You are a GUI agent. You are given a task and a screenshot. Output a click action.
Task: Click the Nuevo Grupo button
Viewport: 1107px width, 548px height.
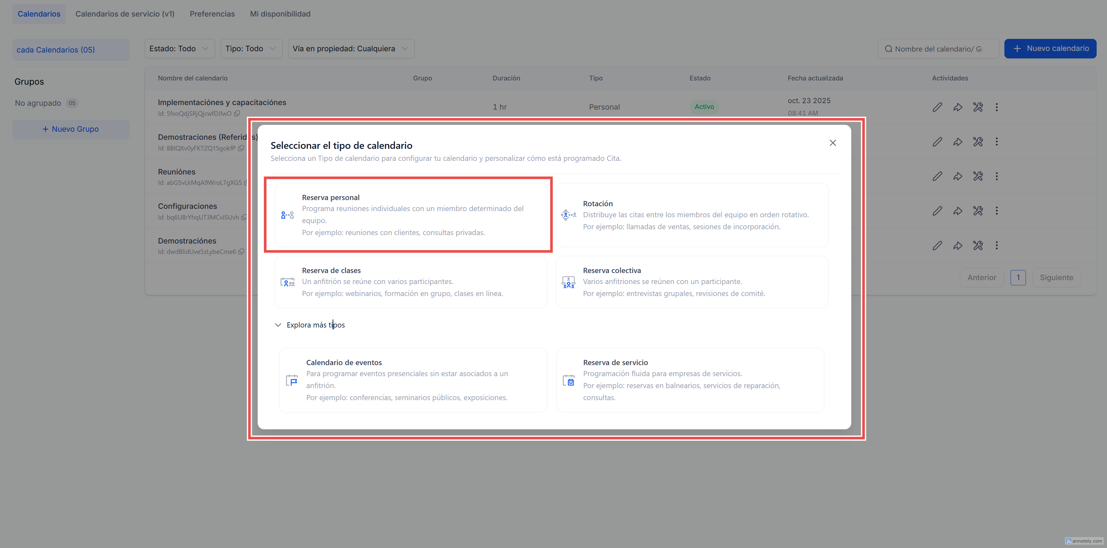[x=71, y=129]
